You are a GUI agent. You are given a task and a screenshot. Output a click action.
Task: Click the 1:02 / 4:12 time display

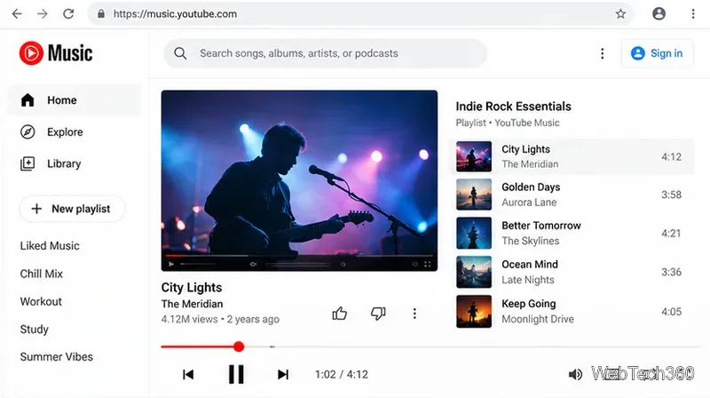[342, 374]
